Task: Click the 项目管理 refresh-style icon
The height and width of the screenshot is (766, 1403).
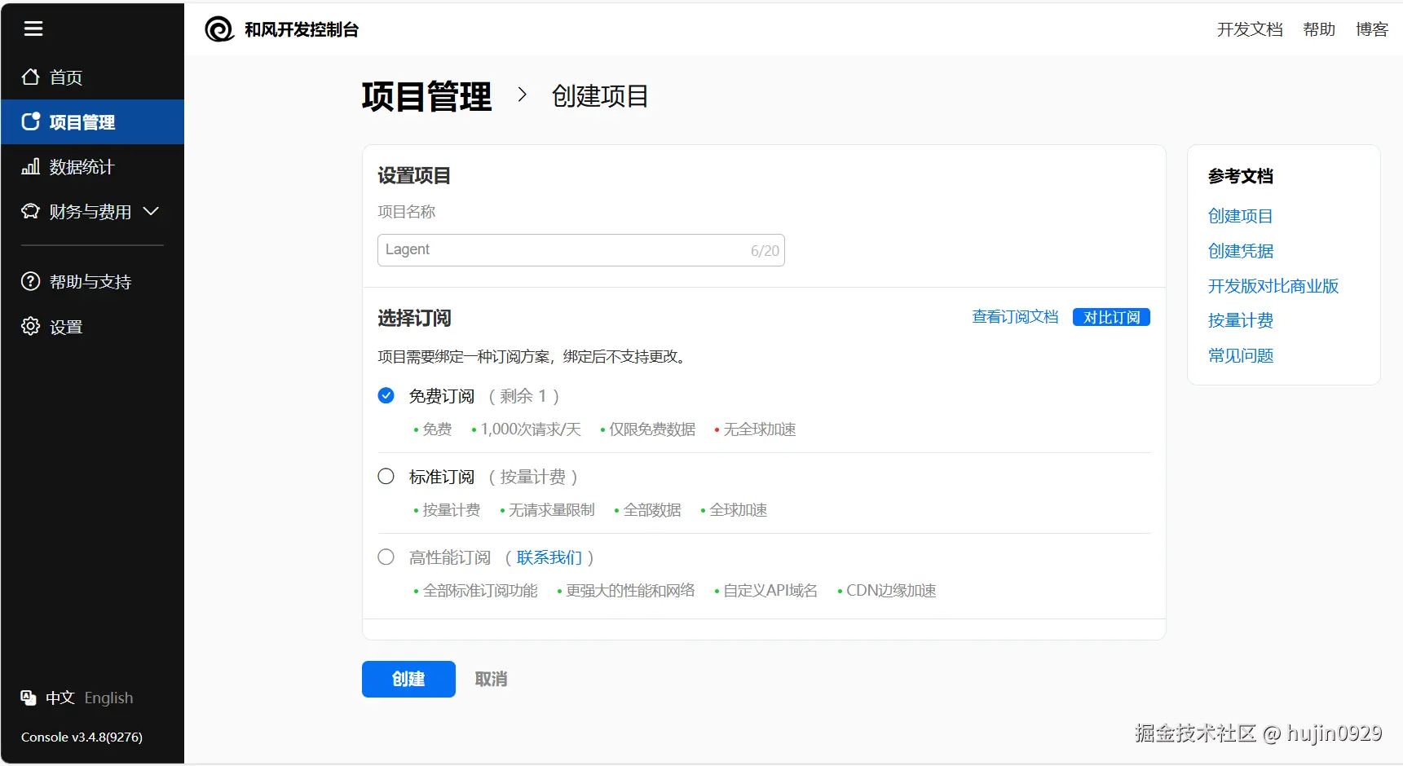Action: pyautogui.click(x=29, y=121)
